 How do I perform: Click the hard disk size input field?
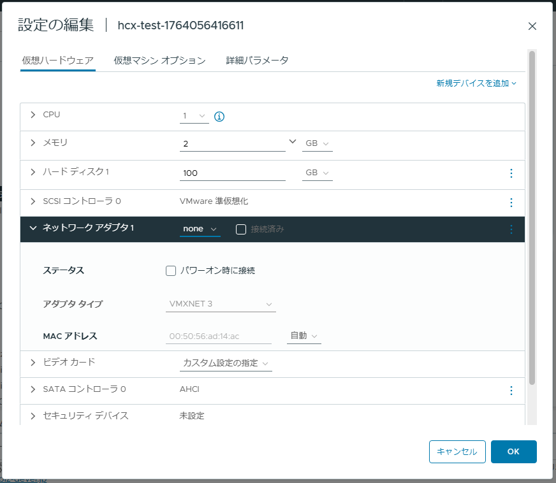tap(232, 173)
